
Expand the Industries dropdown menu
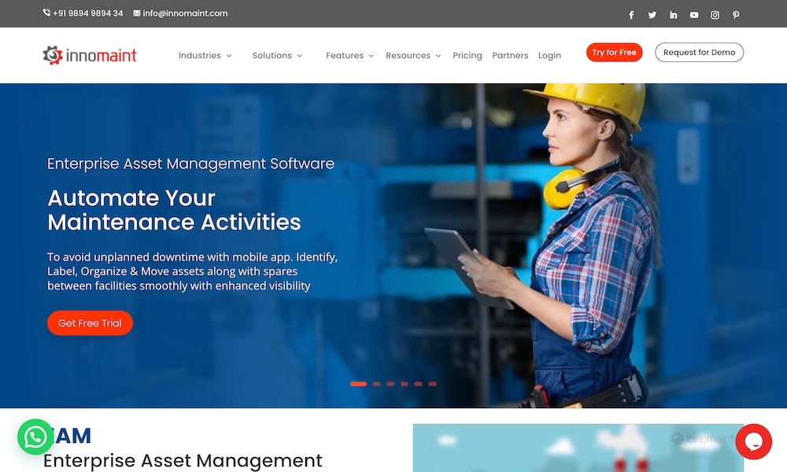205,56
